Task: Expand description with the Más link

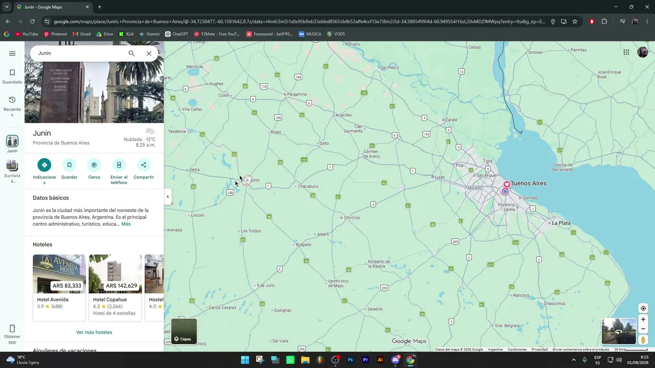Action: pos(126,224)
